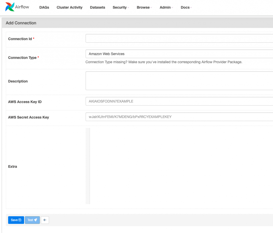
Task: Click the Extra label
Action: [13, 166]
